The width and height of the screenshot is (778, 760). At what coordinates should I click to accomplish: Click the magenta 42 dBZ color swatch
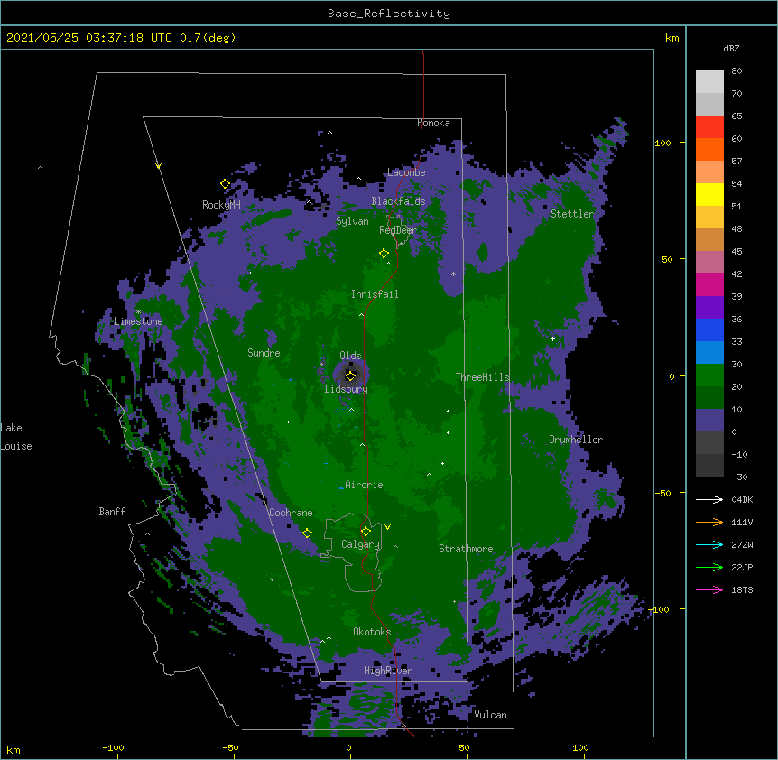pyautogui.click(x=709, y=284)
